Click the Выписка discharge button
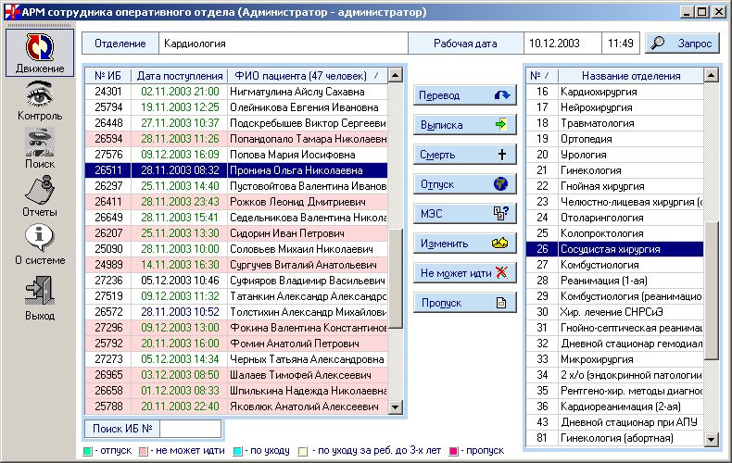Screen dimensions: 732x463 coord(465,125)
